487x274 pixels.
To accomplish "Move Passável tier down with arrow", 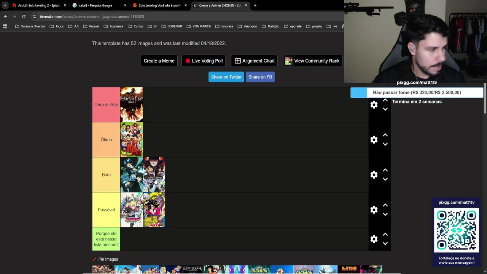I will tap(385, 214).
